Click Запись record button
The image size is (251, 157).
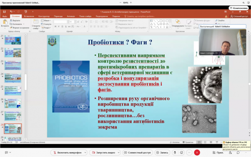click(162, 153)
